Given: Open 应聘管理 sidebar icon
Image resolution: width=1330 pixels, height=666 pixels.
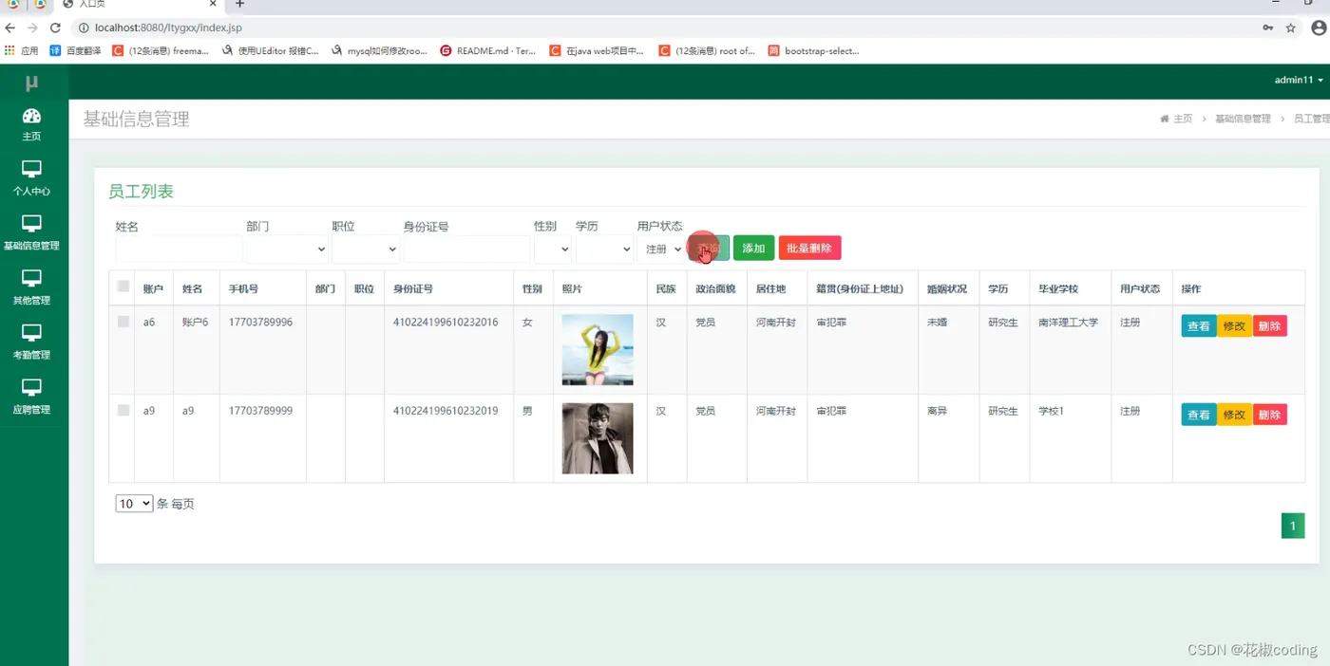Looking at the screenshot, I should (31, 388).
